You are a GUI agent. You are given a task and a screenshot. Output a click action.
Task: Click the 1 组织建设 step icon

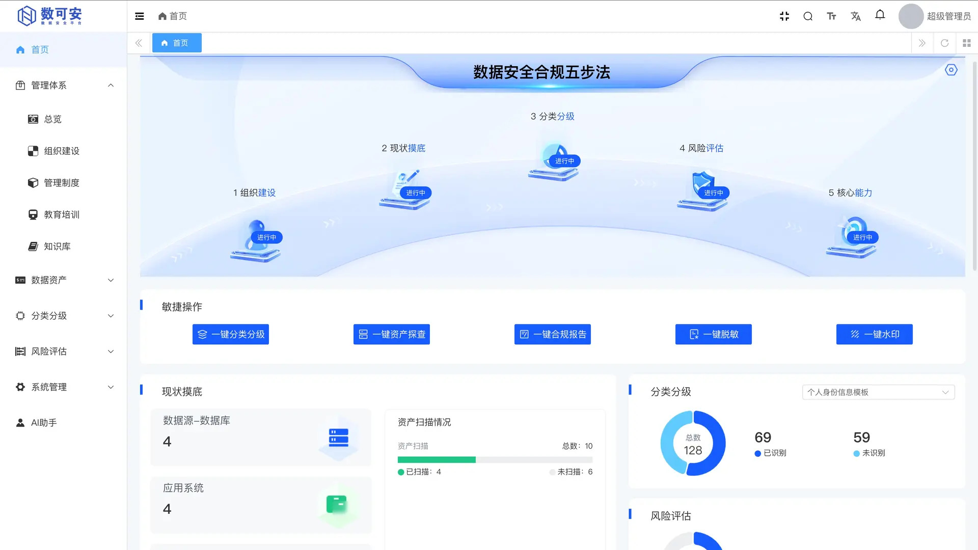click(255, 240)
